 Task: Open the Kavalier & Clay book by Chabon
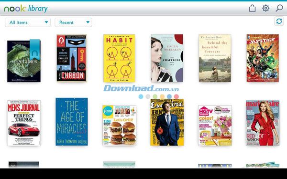pos(72,58)
